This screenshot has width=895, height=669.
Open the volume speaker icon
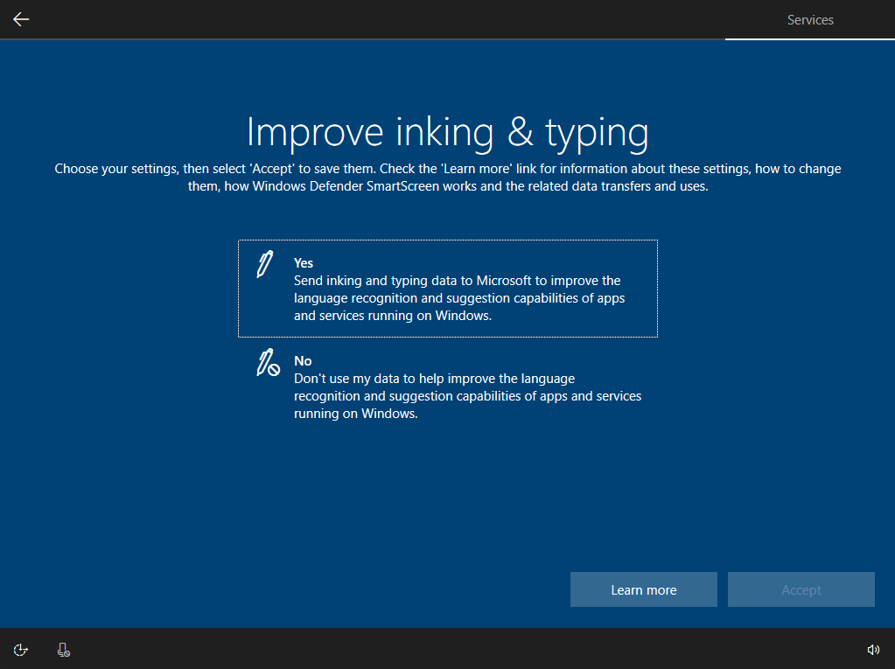click(873, 650)
